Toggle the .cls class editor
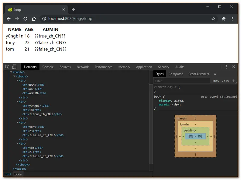The image size is (241, 180). click(225, 81)
